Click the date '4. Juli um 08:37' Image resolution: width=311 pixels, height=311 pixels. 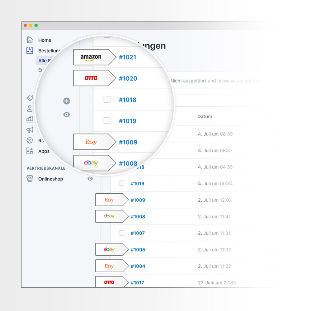pos(215,151)
